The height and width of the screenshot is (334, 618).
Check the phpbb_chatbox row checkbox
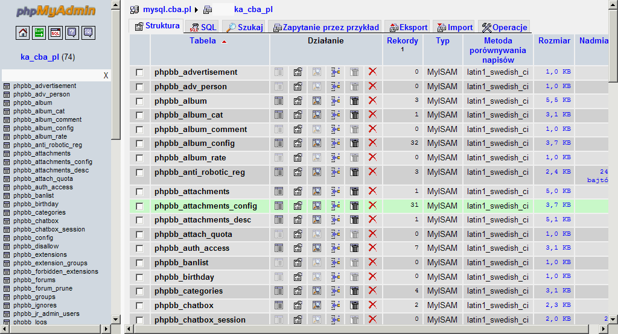[x=139, y=306]
